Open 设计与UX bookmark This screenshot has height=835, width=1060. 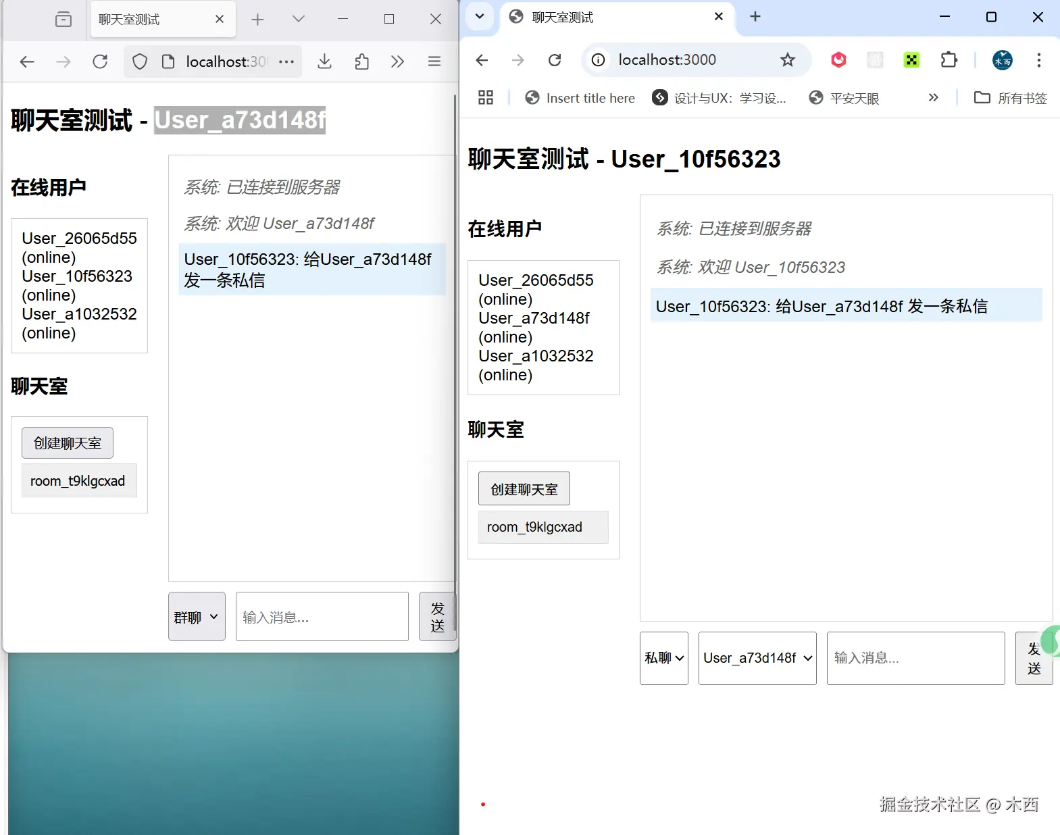(719, 98)
